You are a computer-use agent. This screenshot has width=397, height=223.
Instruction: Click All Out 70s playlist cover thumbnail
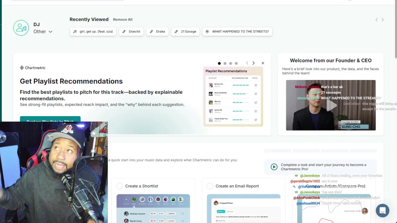tap(211, 85)
